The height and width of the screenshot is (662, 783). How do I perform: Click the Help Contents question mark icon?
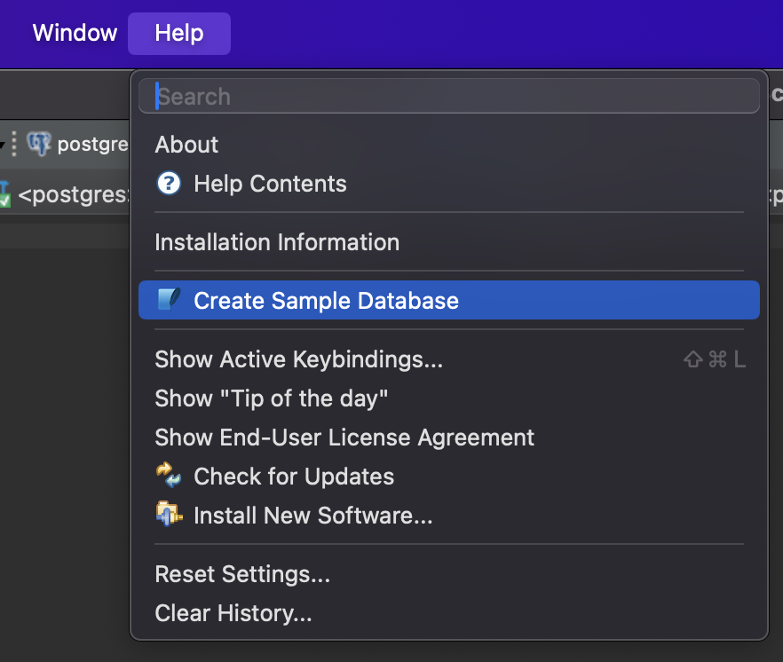(x=169, y=183)
